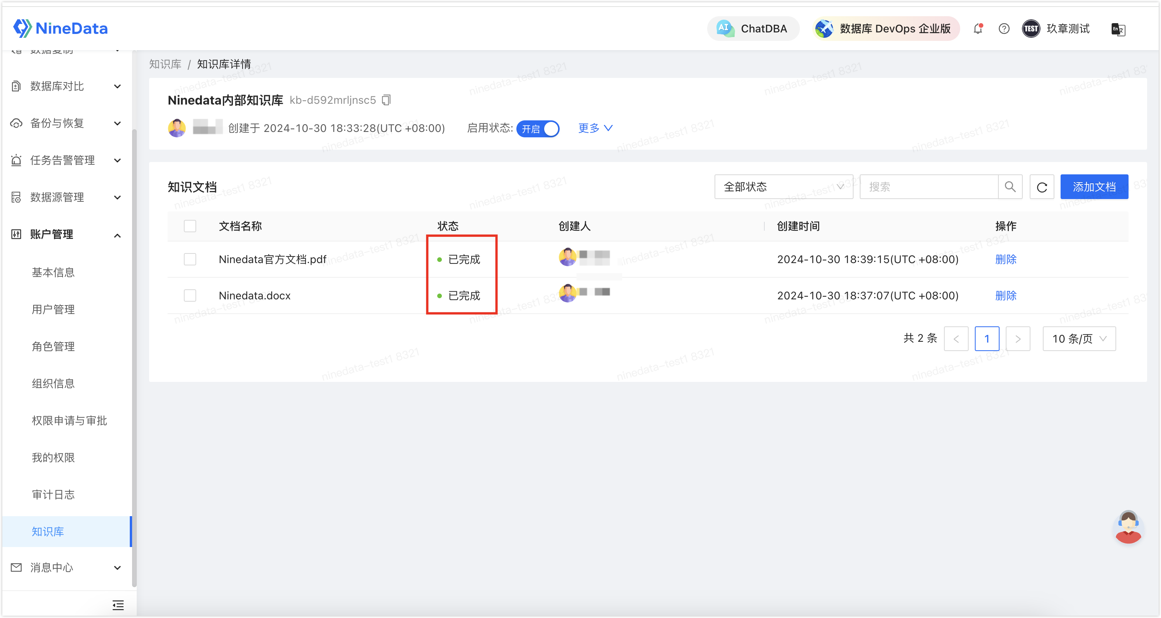This screenshot has width=1161, height=618.
Task: Check the Ninedata.docx row checkbox
Action: point(190,295)
